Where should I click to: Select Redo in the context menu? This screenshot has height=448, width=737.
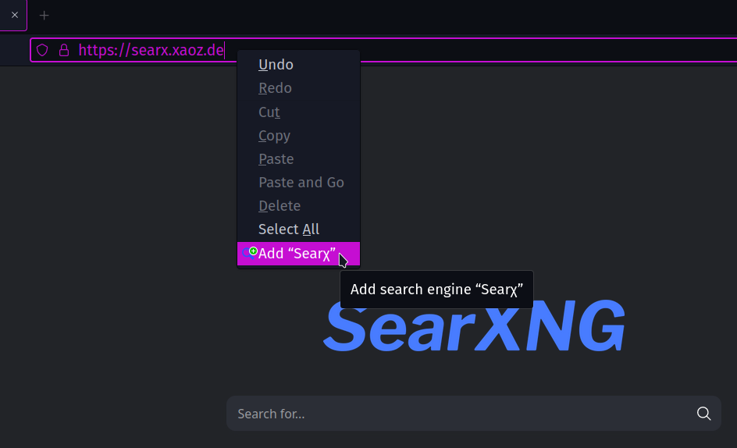[275, 88]
